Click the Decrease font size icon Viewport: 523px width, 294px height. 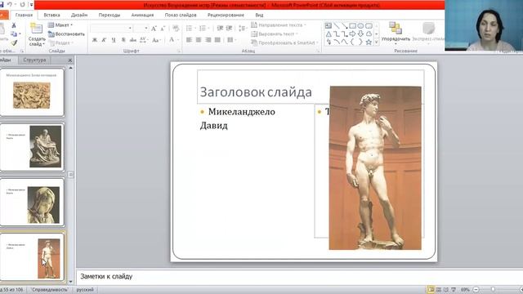pos(163,29)
